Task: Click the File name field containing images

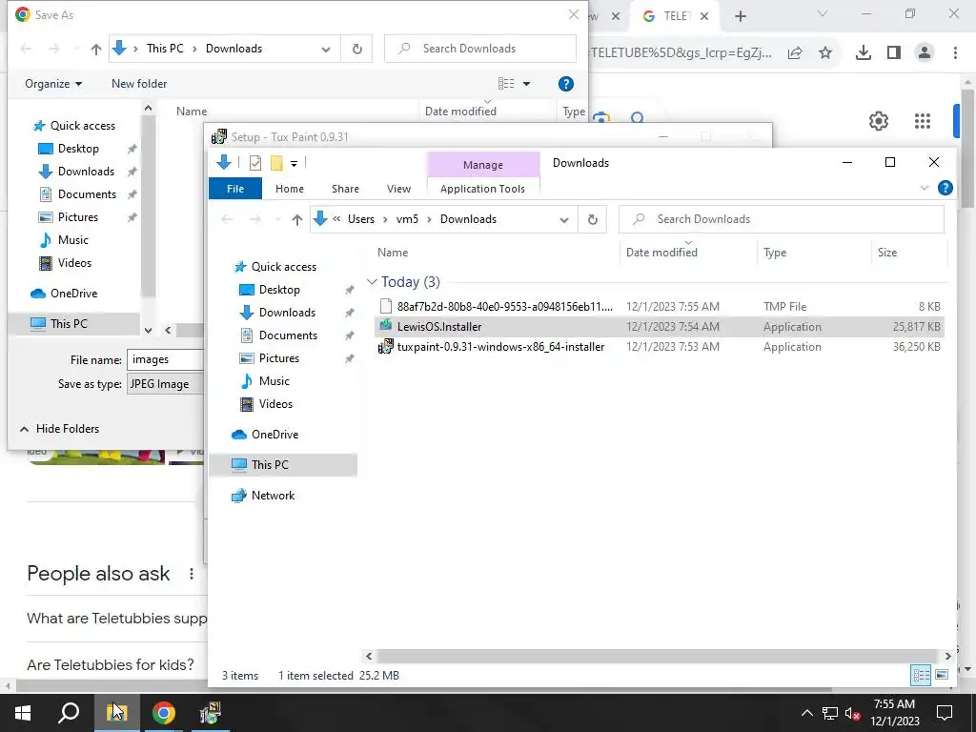Action: click(166, 359)
